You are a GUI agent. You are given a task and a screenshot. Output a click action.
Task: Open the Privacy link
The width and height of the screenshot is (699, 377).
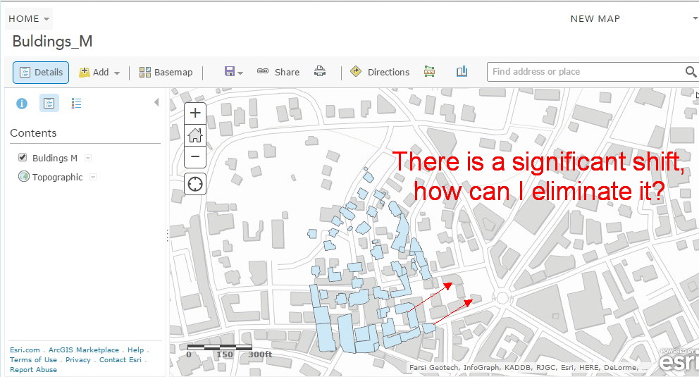78,359
